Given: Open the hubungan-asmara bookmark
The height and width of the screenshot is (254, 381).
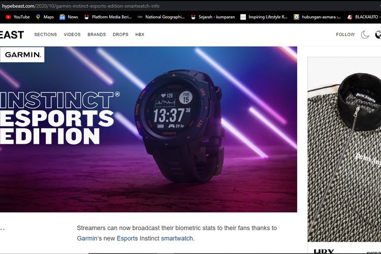Looking at the screenshot, I should pos(317,17).
